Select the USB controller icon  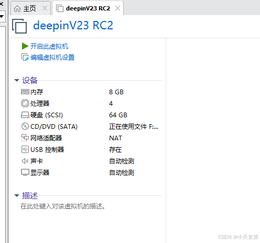click(25, 149)
